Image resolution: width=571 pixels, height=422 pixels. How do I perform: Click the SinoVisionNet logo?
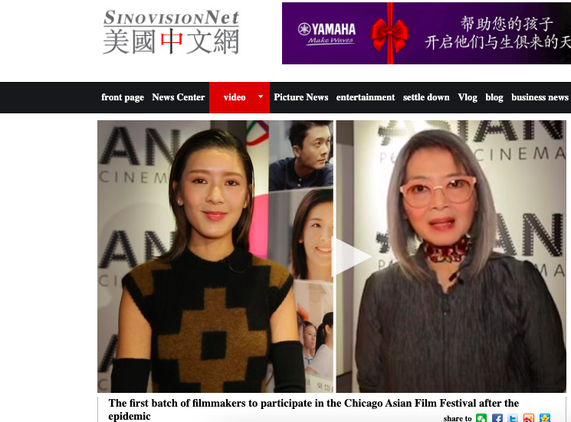click(x=171, y=32)
